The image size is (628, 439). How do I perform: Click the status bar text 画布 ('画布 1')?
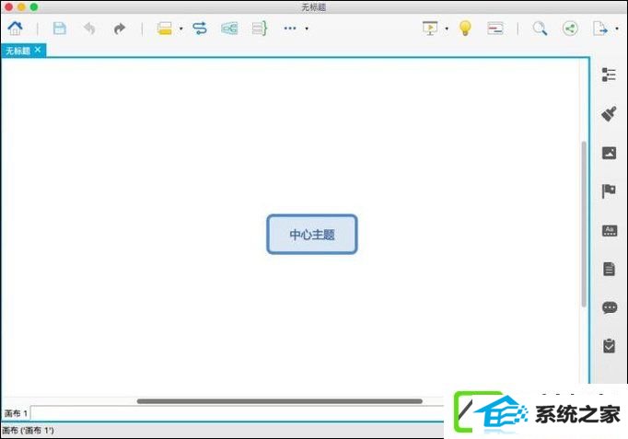(x=28, y=431)
